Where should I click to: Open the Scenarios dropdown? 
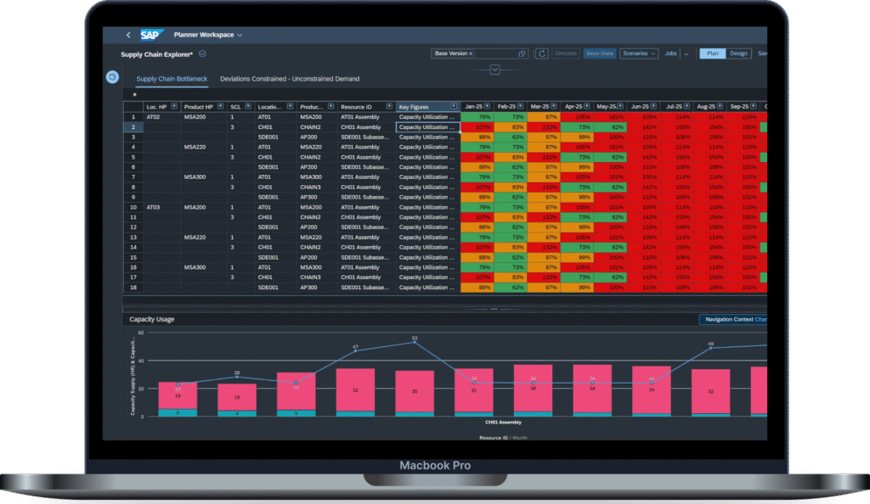pyautogui.click(x=639, y=53)
